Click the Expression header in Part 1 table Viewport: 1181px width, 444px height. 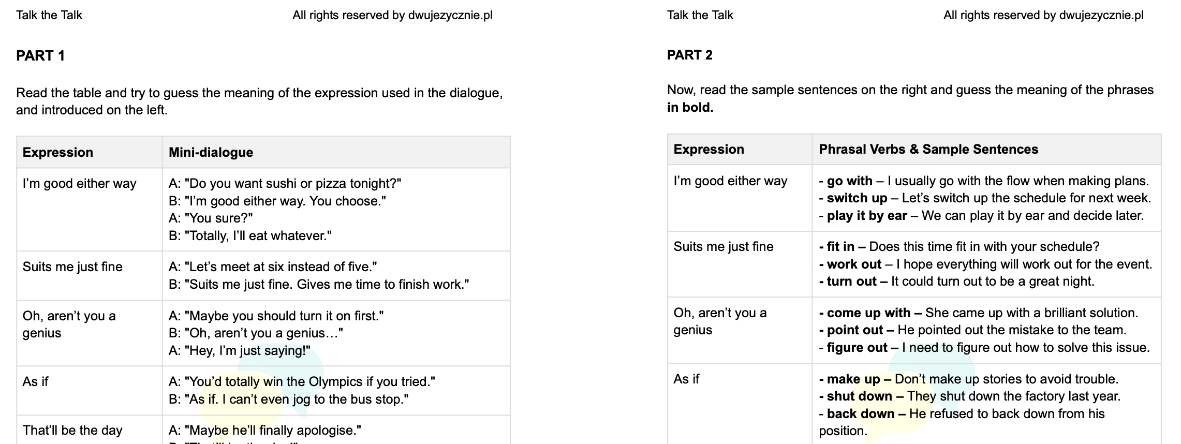pyautogui.click(x=58, y=152)
